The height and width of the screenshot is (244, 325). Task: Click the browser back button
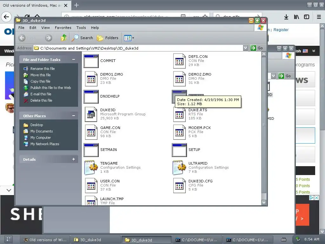(x=6, y=17)
